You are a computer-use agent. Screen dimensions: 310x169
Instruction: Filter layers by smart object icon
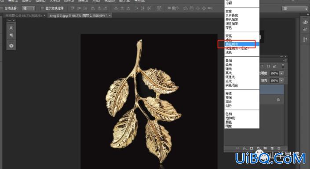tap(275, 66)
